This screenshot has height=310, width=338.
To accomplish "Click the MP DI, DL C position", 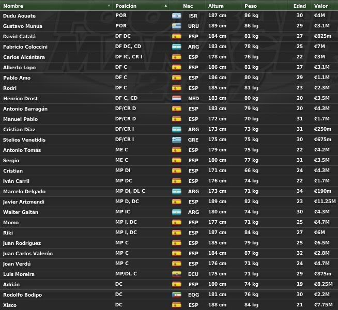I will [130, 191].
